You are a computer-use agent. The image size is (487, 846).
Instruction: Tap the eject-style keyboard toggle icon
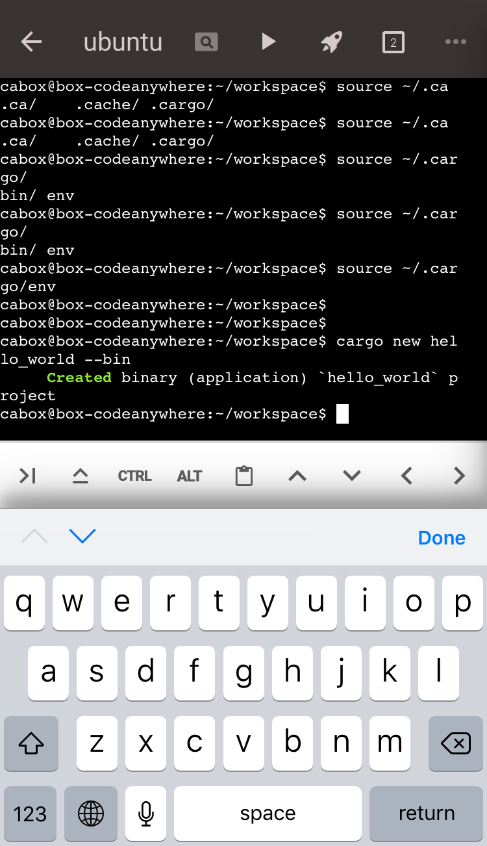coord(81,476)
